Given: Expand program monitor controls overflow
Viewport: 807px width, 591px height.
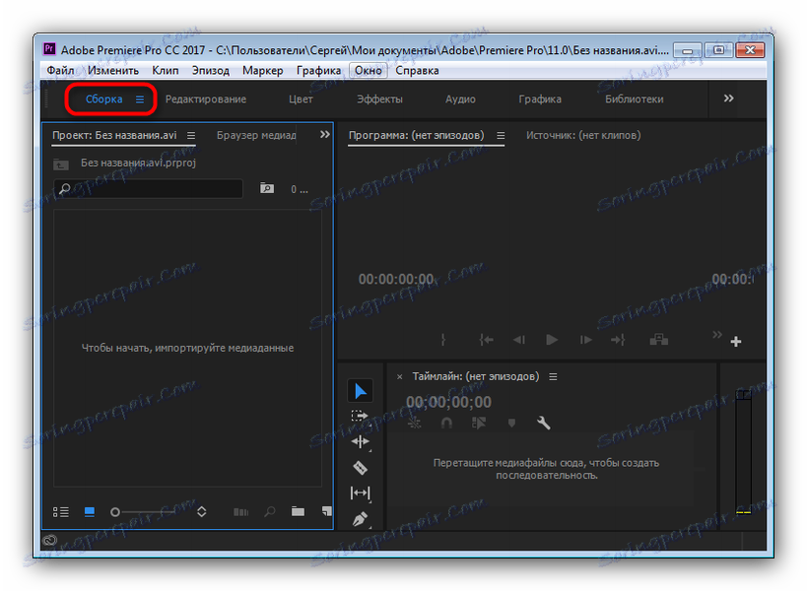Looking at the screenshot, I should point(717,335).
